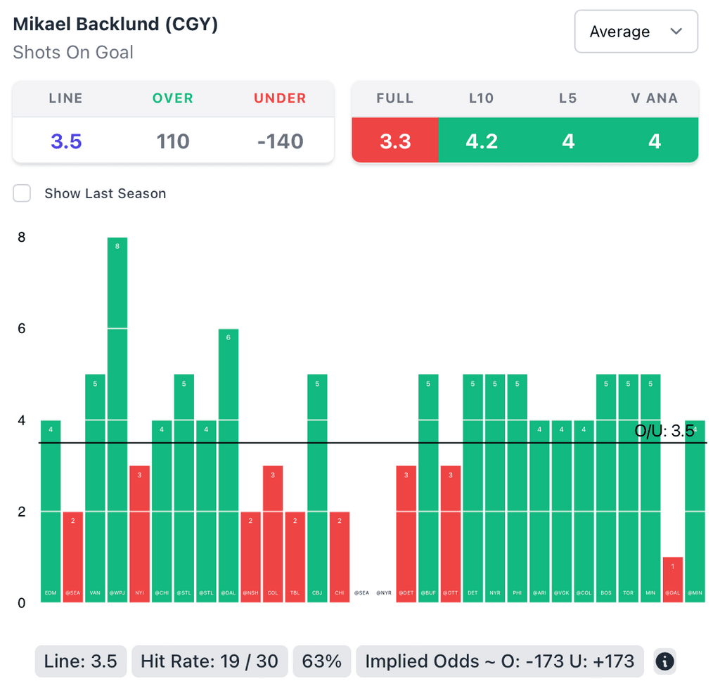Click the Implied Odds chip
The width and height of the screenshot is (720, 693).
pos(499,661)
